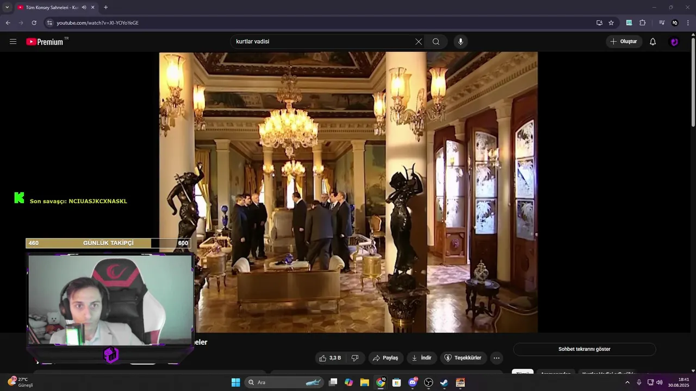This screenshot has height=391, width=696.
Task: Download the video with İndir
Action: 421,358
